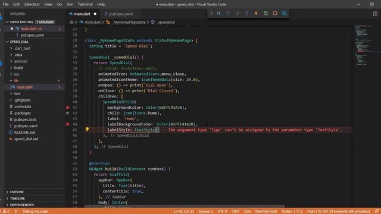
Task: Expand the Outline panel
Action: (x=35, y=192)
